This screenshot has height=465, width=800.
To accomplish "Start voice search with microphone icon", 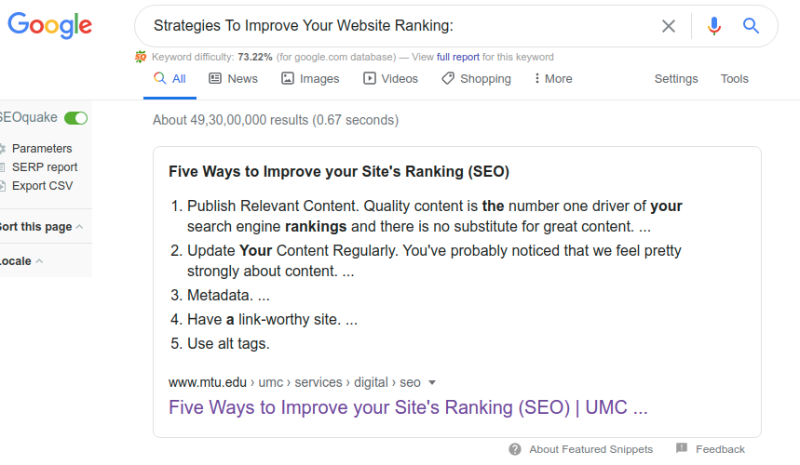I will click(x=714, y=26).
